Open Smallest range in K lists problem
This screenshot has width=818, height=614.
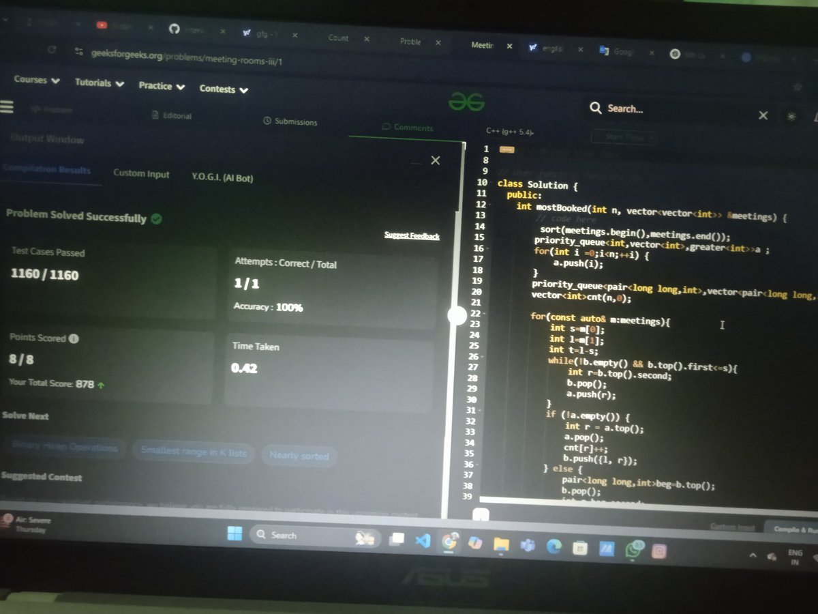[x=194, y=451]
